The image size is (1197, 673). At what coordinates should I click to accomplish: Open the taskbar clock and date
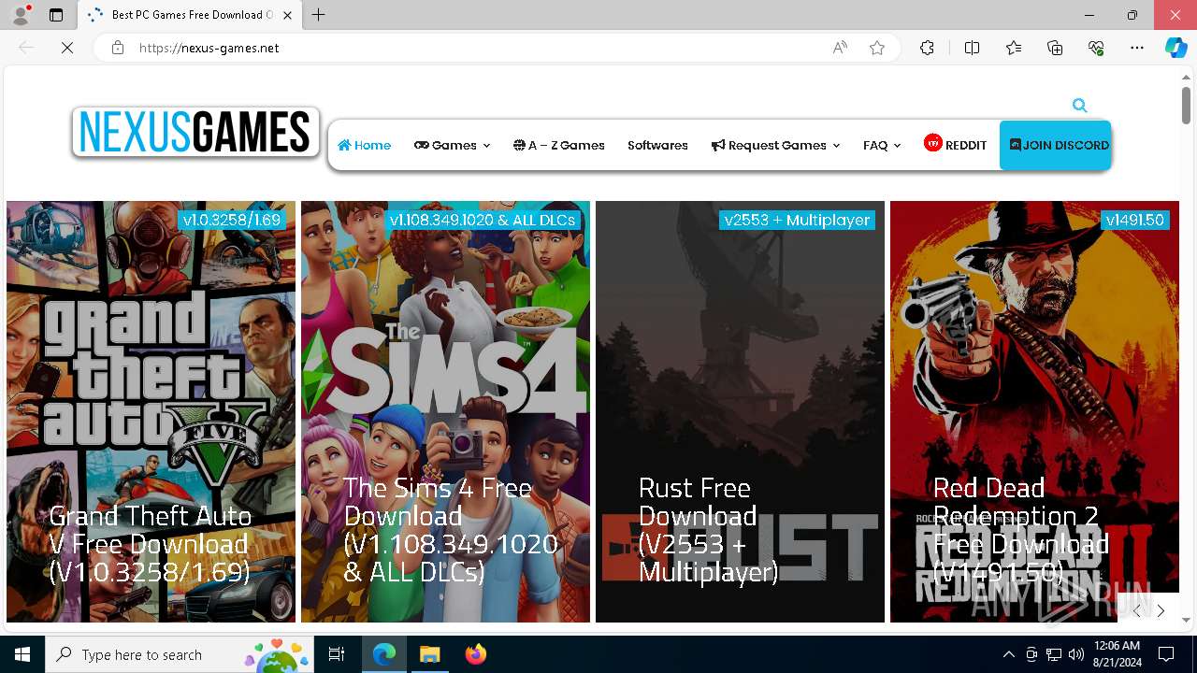[x=1117, y=654]
